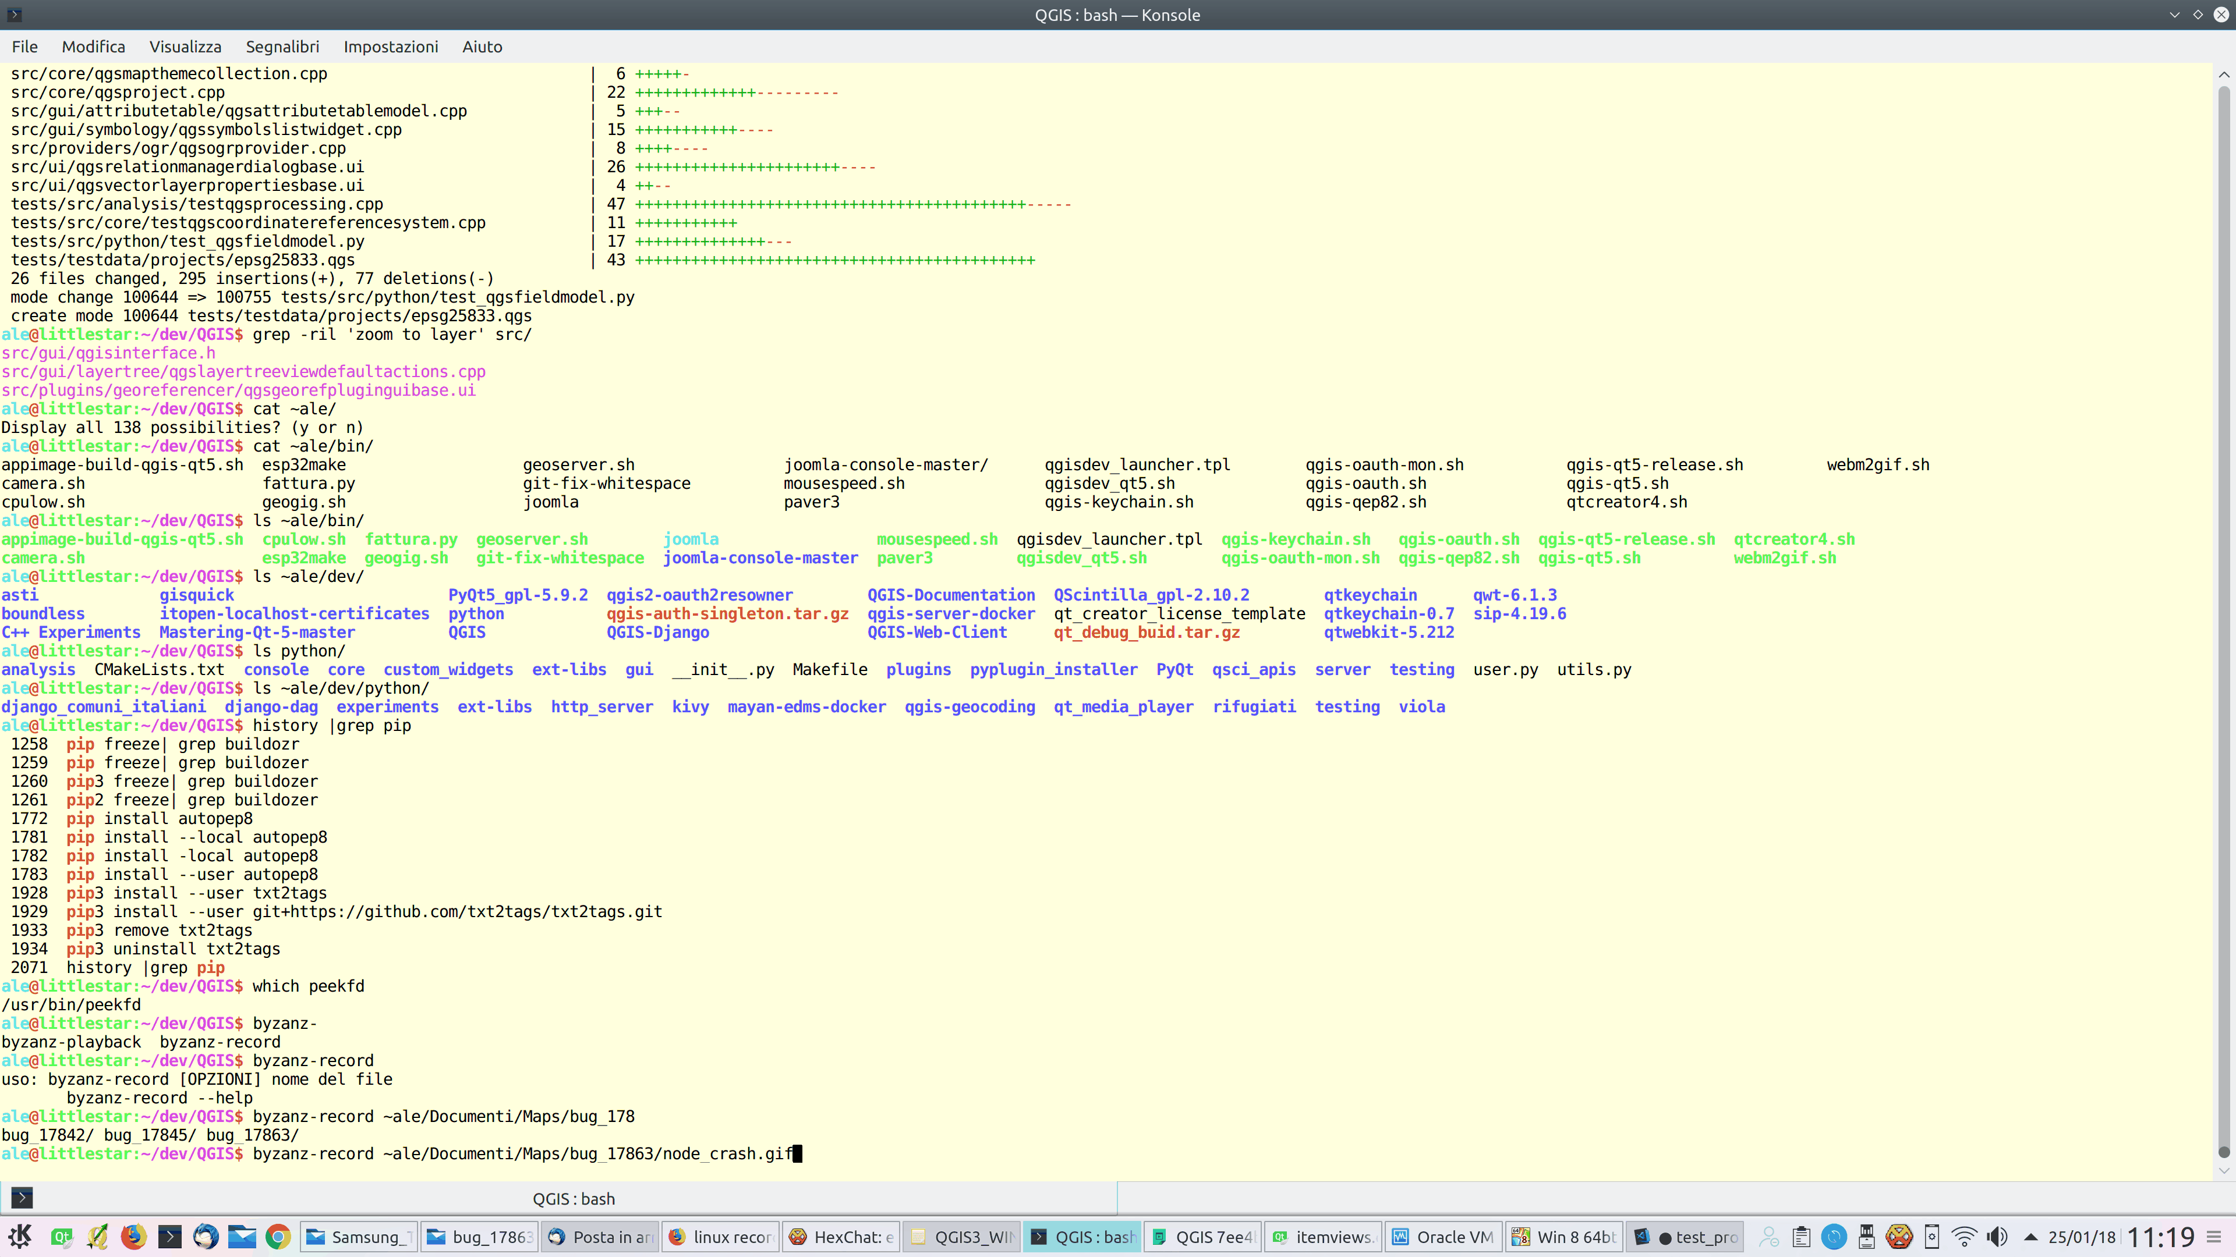Click the scrollbar up arrow
The height and width of the screenshot is (1257, 2236).
pyautogui.click(x=2224, y=74)
